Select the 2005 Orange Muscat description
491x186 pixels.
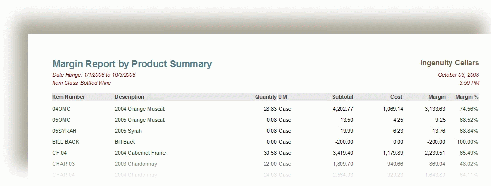pyautogui.click(x=139, y=120)
